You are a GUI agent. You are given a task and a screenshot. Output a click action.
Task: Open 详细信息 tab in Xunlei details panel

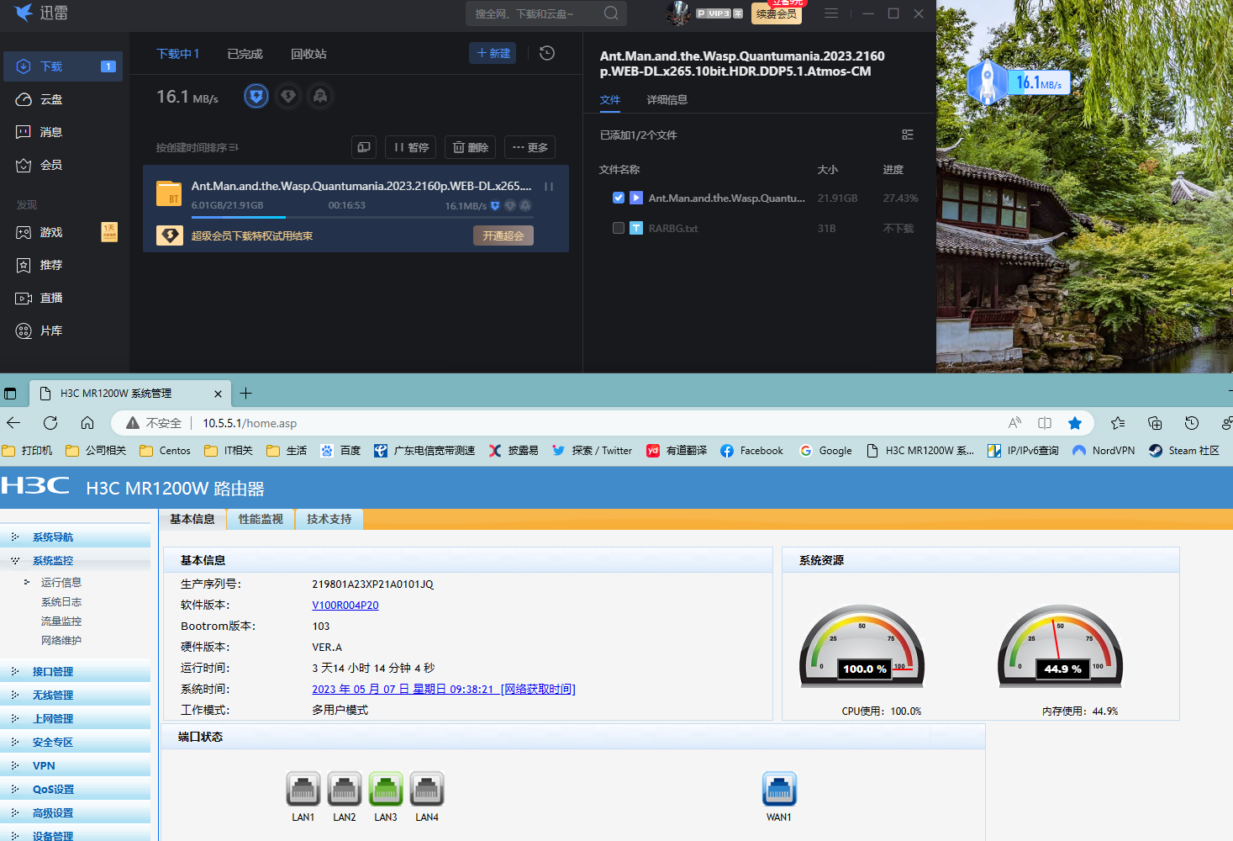coord(667,99)
